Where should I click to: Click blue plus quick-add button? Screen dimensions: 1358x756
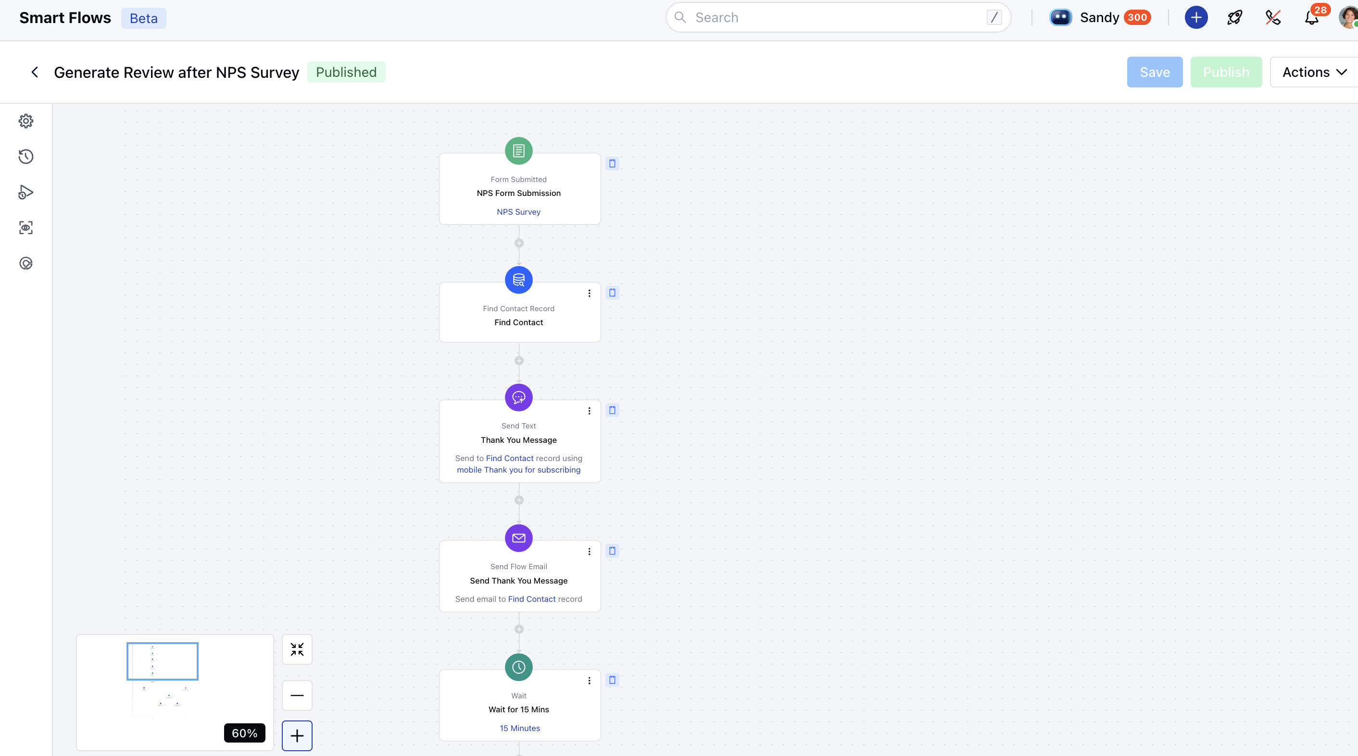click(x=1196, y=17)
